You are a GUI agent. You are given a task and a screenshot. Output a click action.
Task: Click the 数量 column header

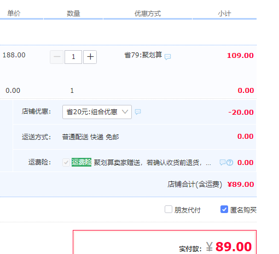(73, 14)
